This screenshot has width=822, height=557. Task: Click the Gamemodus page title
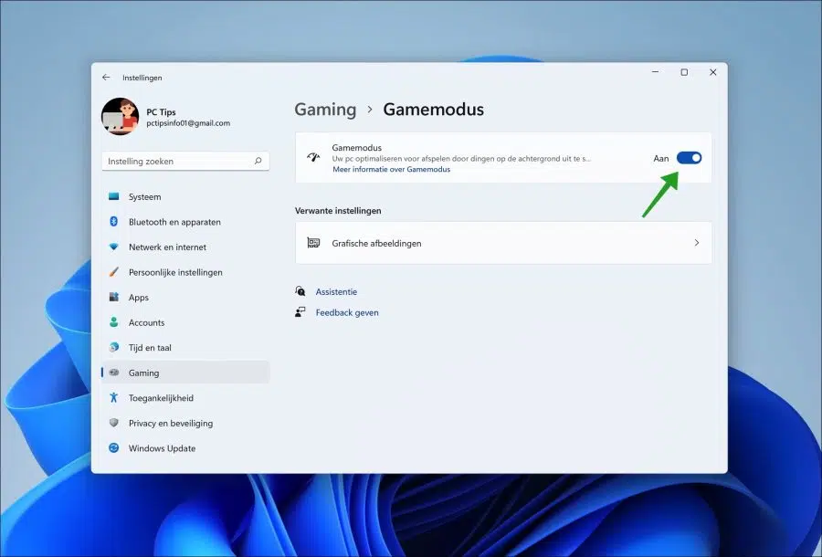(x=434, y=110)
